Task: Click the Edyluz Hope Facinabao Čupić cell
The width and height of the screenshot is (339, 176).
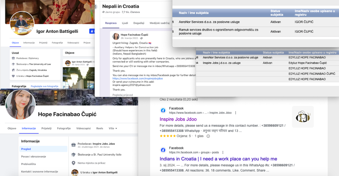Action: [308, 63]
